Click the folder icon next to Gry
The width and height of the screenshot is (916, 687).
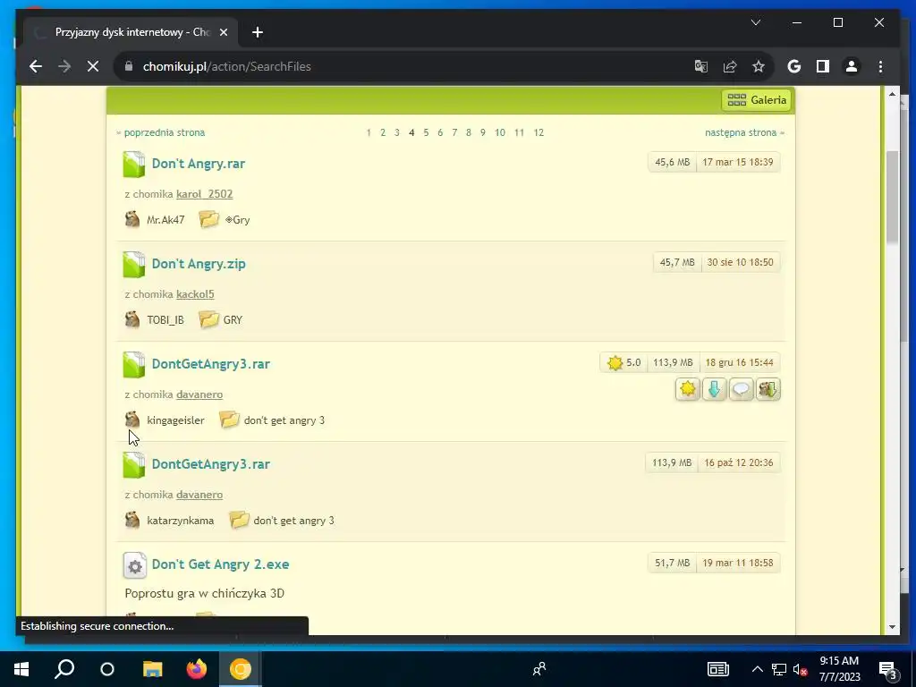(208, 219)
